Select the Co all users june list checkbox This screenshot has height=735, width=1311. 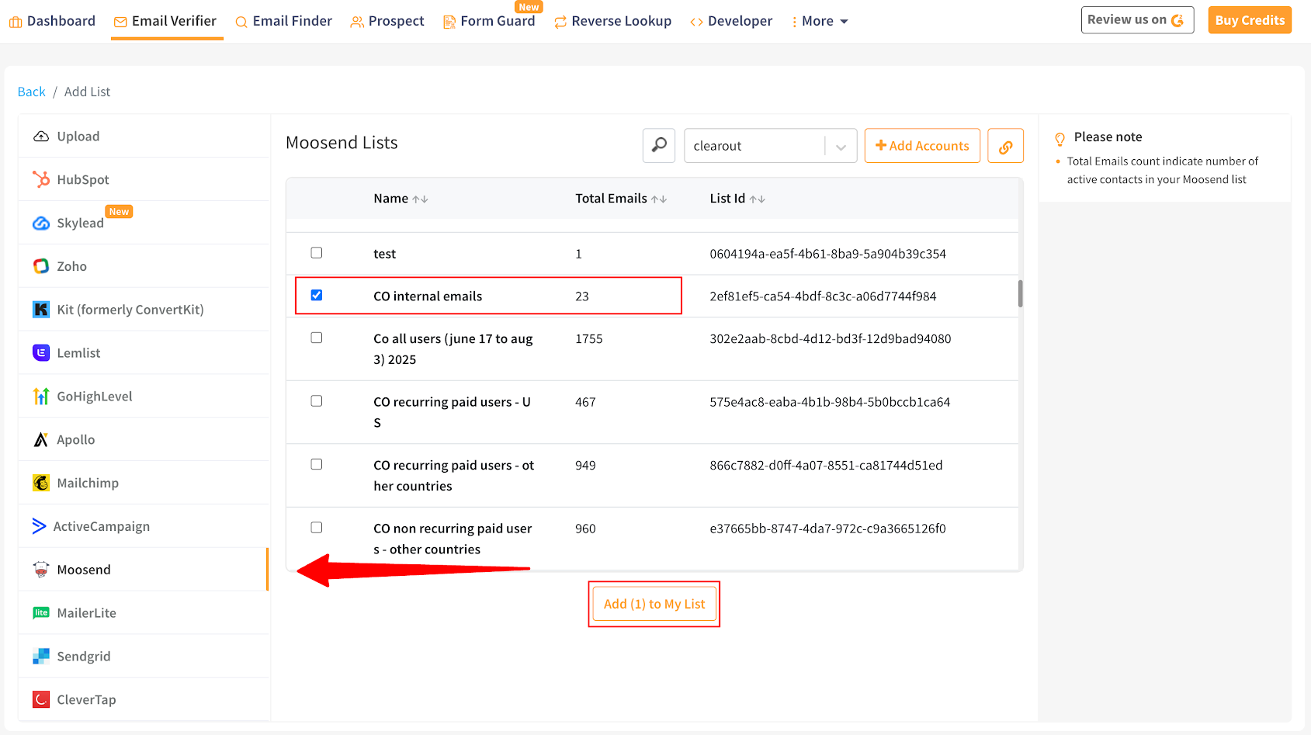coord(316,338)
